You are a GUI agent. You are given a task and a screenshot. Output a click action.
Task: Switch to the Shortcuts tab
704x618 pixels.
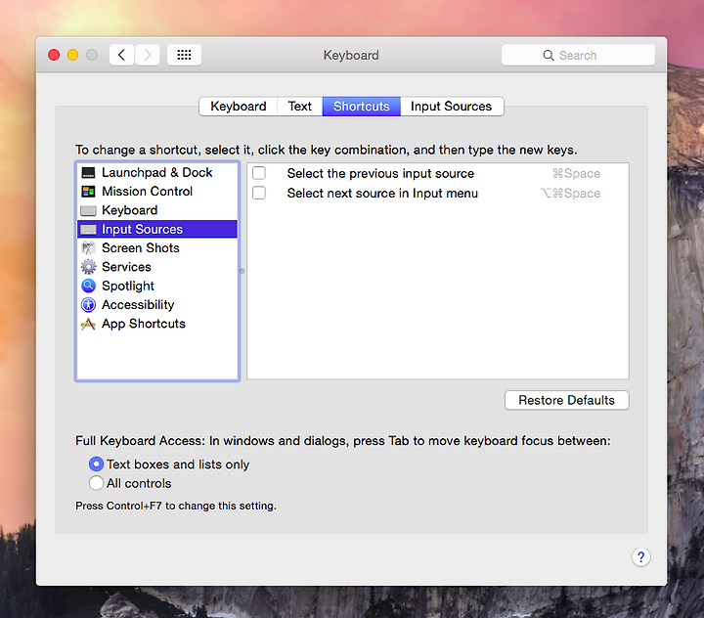[362, 107]
